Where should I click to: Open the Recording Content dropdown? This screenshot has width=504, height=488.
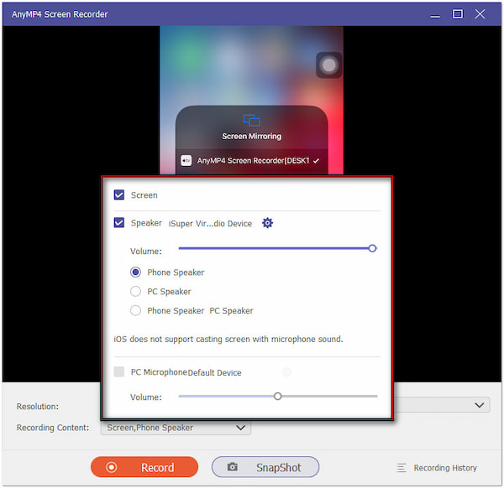click(x=176, y=428)
